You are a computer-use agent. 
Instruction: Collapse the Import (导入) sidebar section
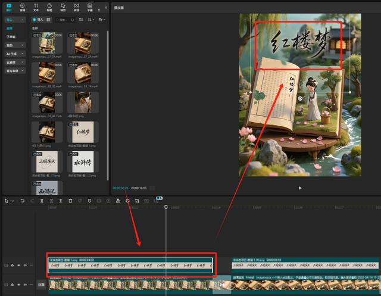click(x=15, y=20)
